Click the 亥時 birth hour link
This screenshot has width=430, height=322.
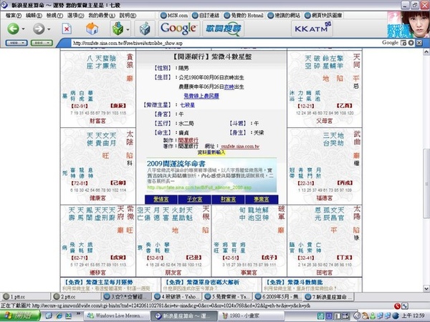coord(229,87)
